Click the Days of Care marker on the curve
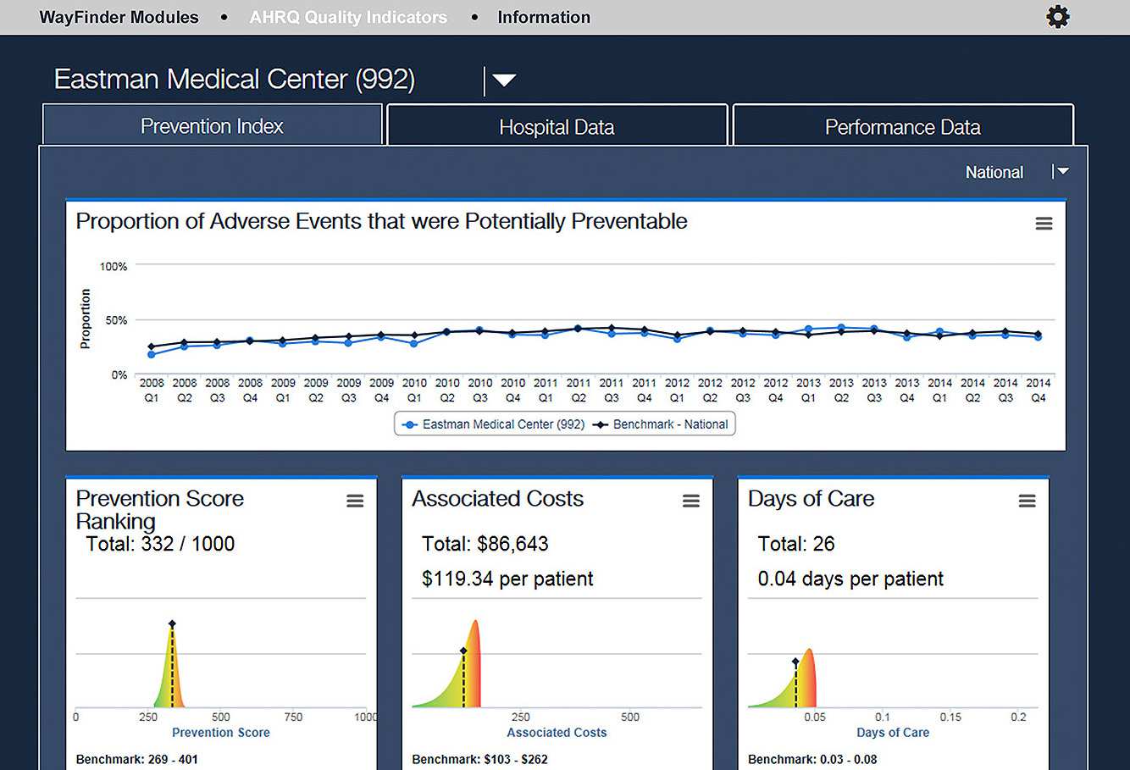The image size is (1130, 770). 795,662
